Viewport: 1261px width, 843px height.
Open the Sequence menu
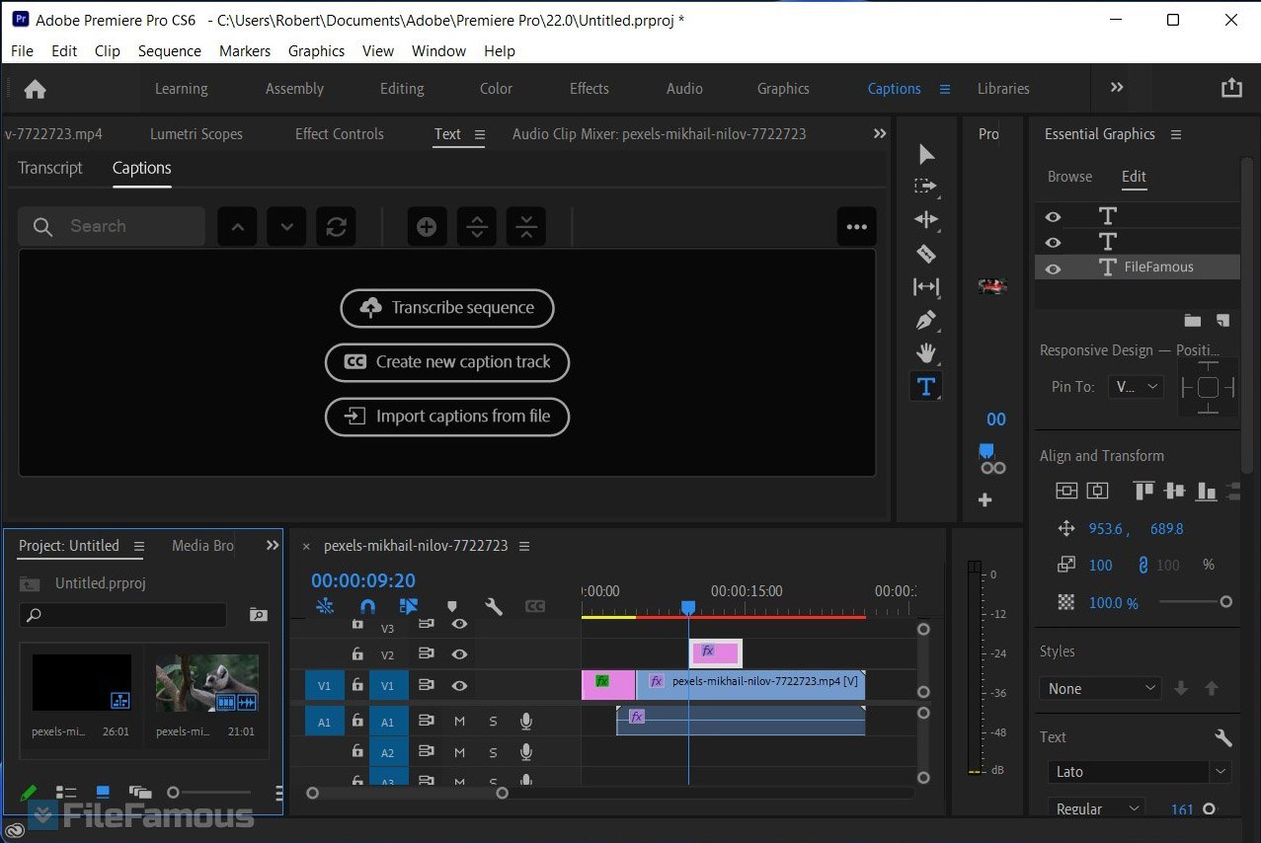click(x=169, y=50)
